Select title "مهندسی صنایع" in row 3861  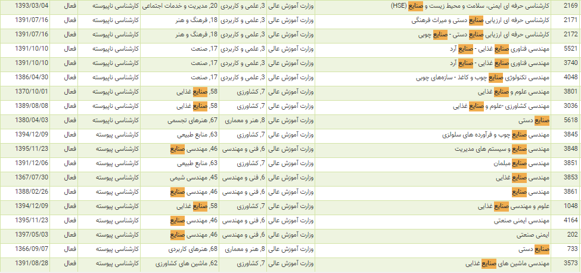pyautogui.click(x=531, y=192)
